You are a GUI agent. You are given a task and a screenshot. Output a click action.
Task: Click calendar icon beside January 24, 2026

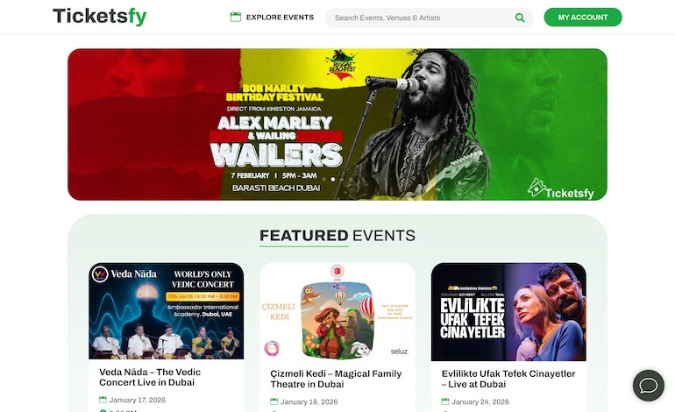pos(445,401)
